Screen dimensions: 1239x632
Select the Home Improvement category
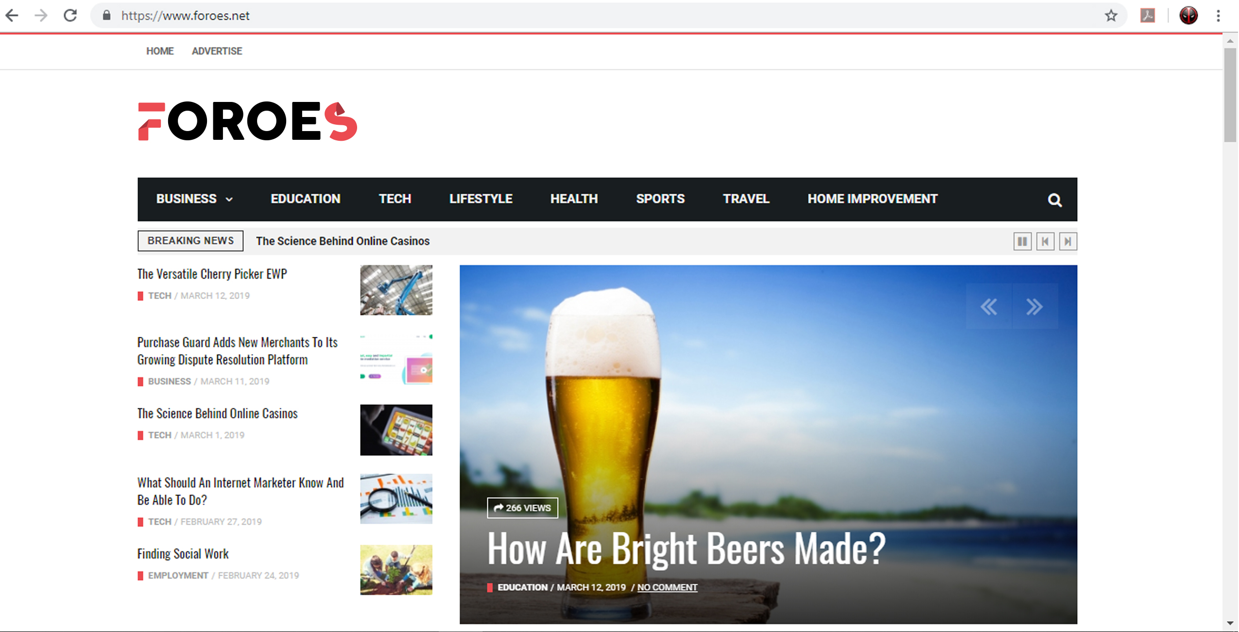point(872,199)
